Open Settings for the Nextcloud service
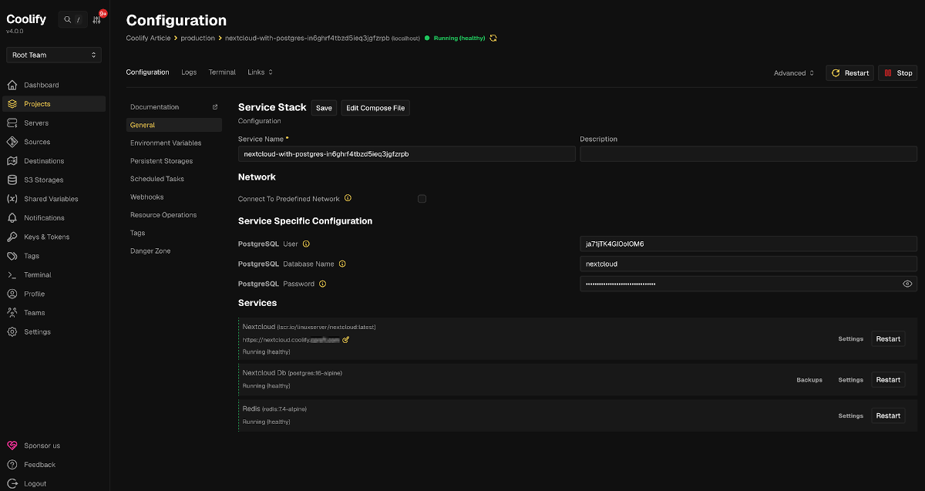The height and width of the screenshot is (491, 925). [x=851, y=339]
